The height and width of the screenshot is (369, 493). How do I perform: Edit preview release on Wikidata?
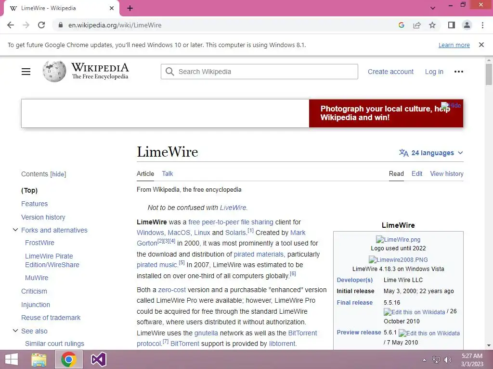[429, 333]
